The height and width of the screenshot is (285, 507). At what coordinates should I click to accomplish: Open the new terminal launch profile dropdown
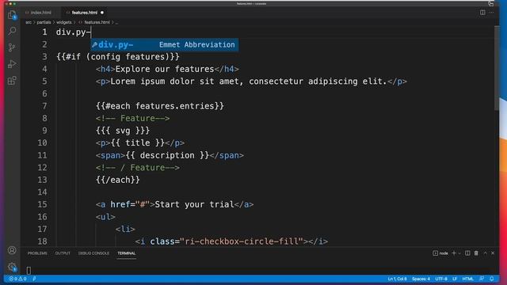459,253
